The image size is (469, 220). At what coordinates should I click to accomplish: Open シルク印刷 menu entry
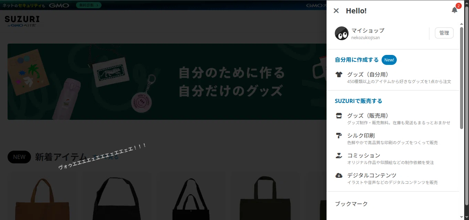[393, 139]
